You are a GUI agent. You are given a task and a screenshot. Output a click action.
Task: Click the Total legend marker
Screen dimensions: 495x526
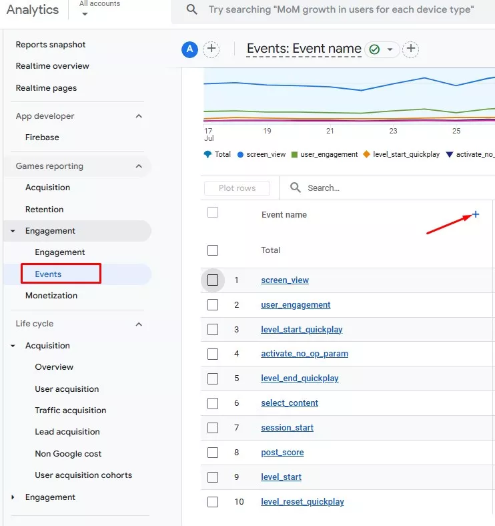(207, 154)
